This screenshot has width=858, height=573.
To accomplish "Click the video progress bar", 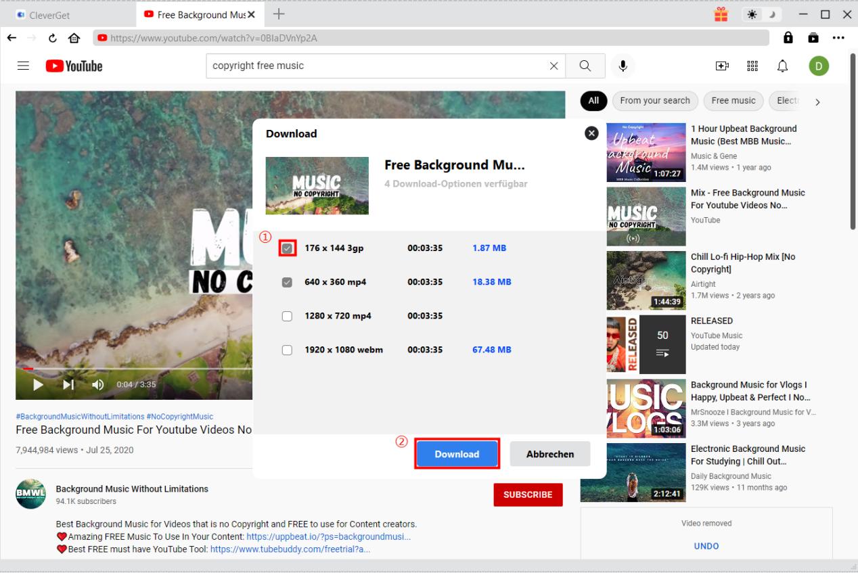I will click(135, 369).
